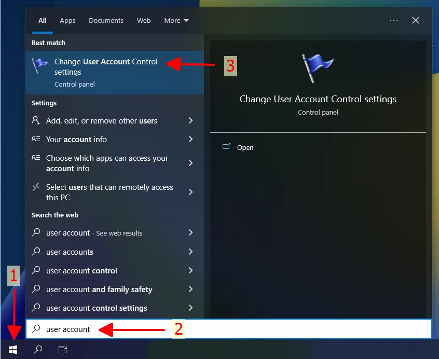The height and width of the screenshot is (359, 439).
Task: Click the 'Settings' section header
Action: click(44, 103)
